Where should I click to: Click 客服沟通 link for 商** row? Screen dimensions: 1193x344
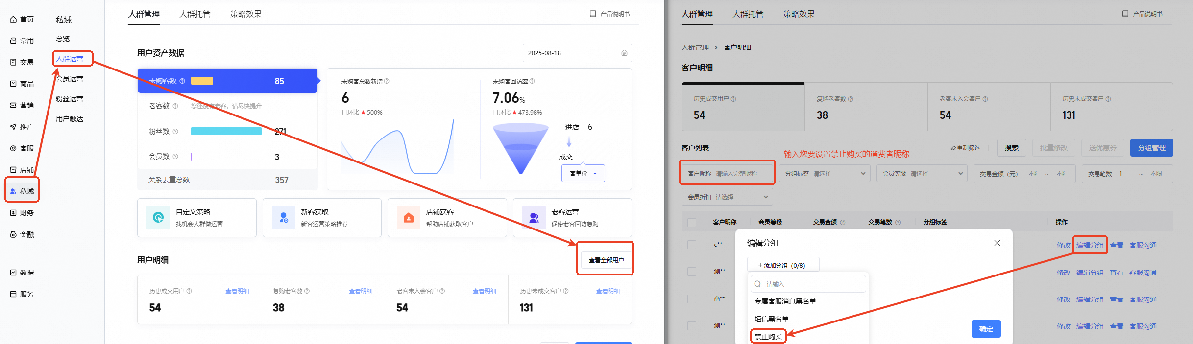(x=1143, y=299)
